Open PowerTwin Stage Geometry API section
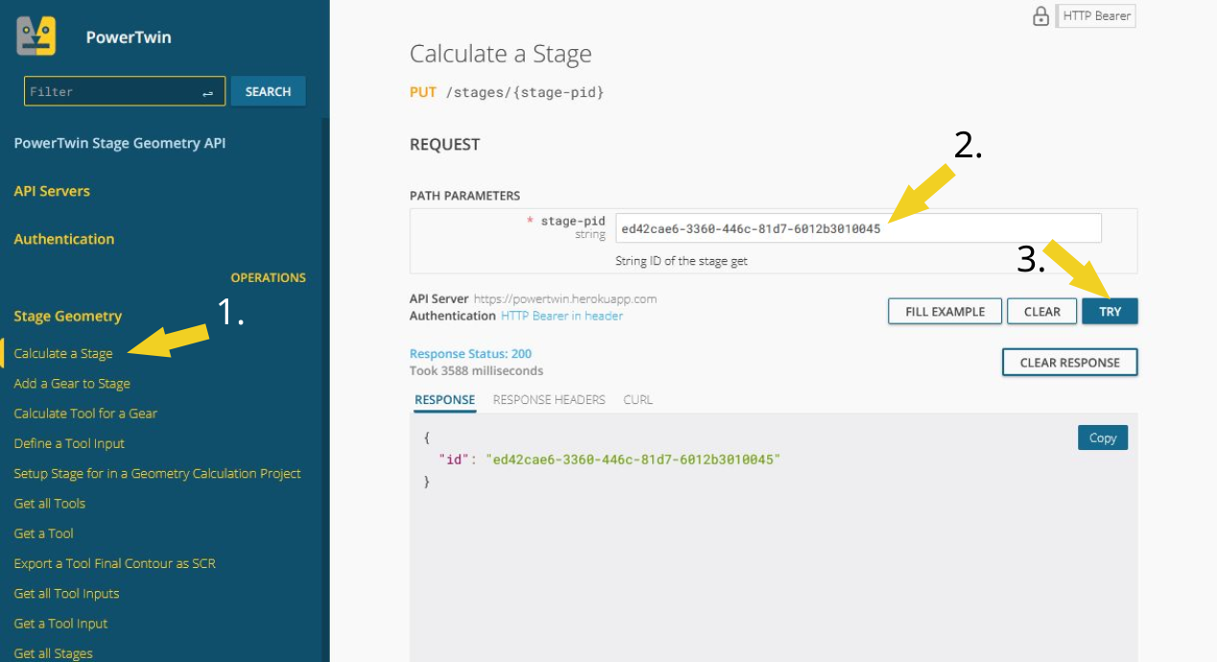 (x=120, y=143)
